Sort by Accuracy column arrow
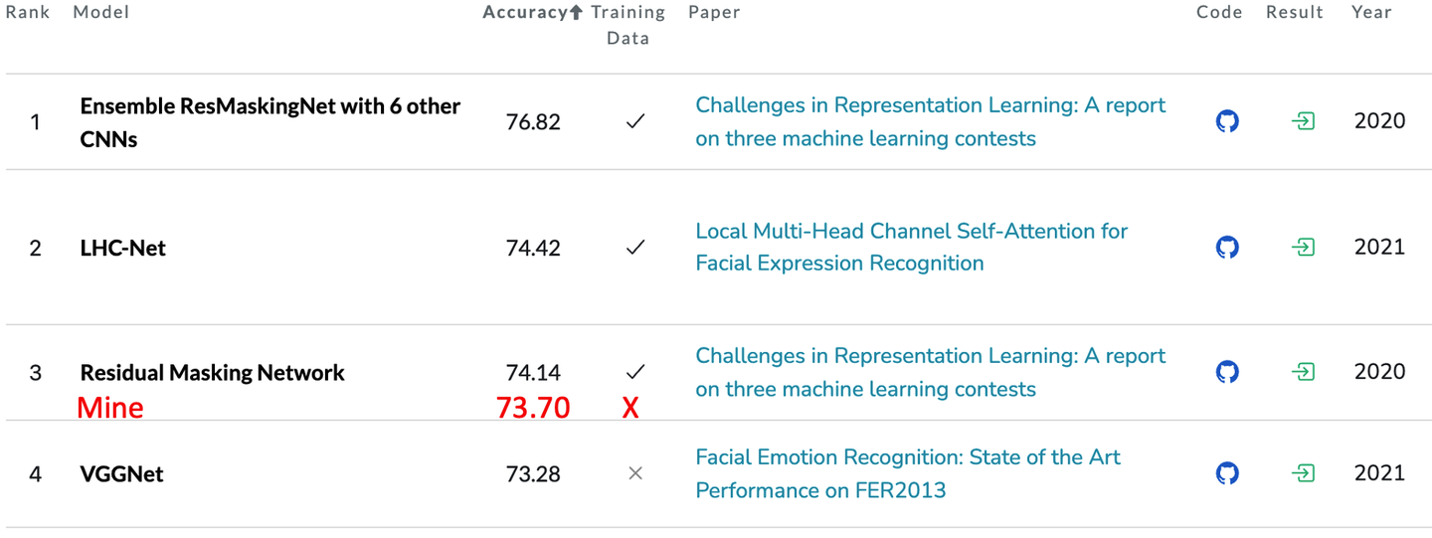 [575, 13]
